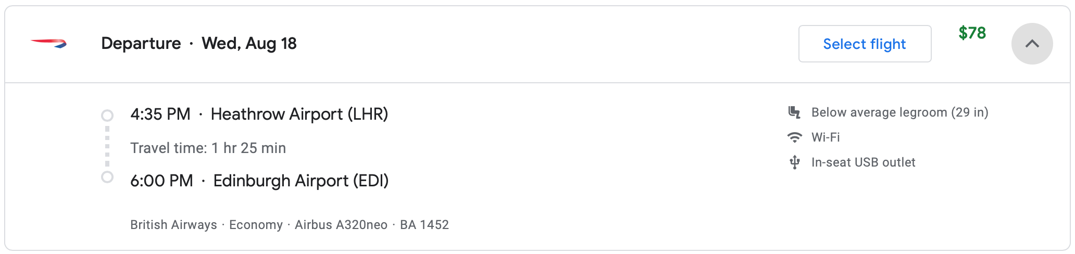Collapse flight details with chevron button
This screenshot has width=1075, height=254.
(x=1032, y=44)
